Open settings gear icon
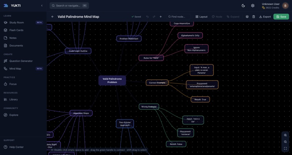This screenshot has height=155, width=292. (x=253, y=5)
